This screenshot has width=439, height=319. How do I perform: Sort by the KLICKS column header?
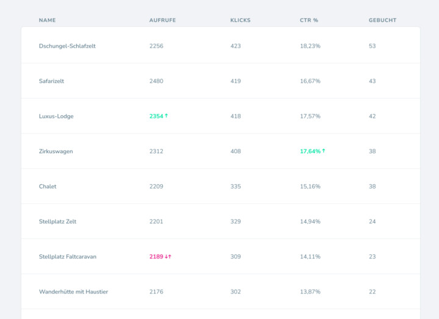pos(240,20)
